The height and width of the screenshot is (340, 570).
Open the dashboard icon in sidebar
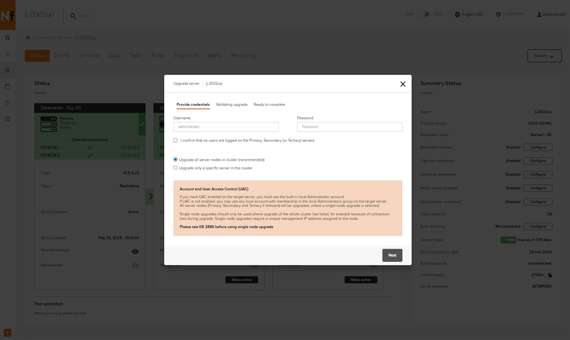(x=7, y=38)
